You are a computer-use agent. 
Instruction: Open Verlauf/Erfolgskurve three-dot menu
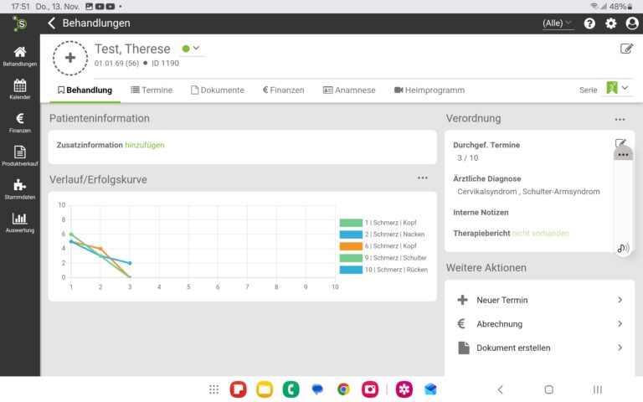pos(423,178)
